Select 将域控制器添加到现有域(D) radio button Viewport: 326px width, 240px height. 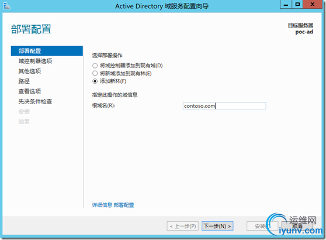click(x=95, y=66)
